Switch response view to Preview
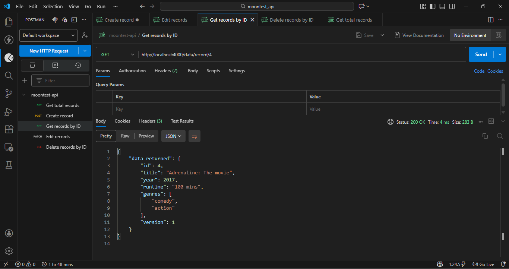The height and width of the screenshot is (269, 509). tap(146, 136)
